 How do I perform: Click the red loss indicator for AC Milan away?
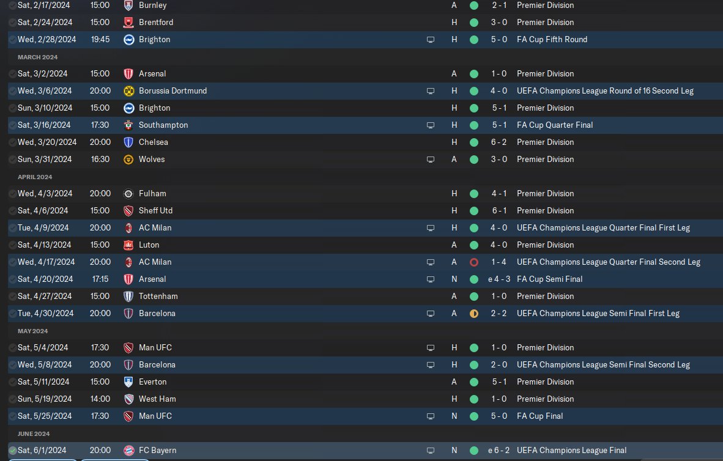473,262
